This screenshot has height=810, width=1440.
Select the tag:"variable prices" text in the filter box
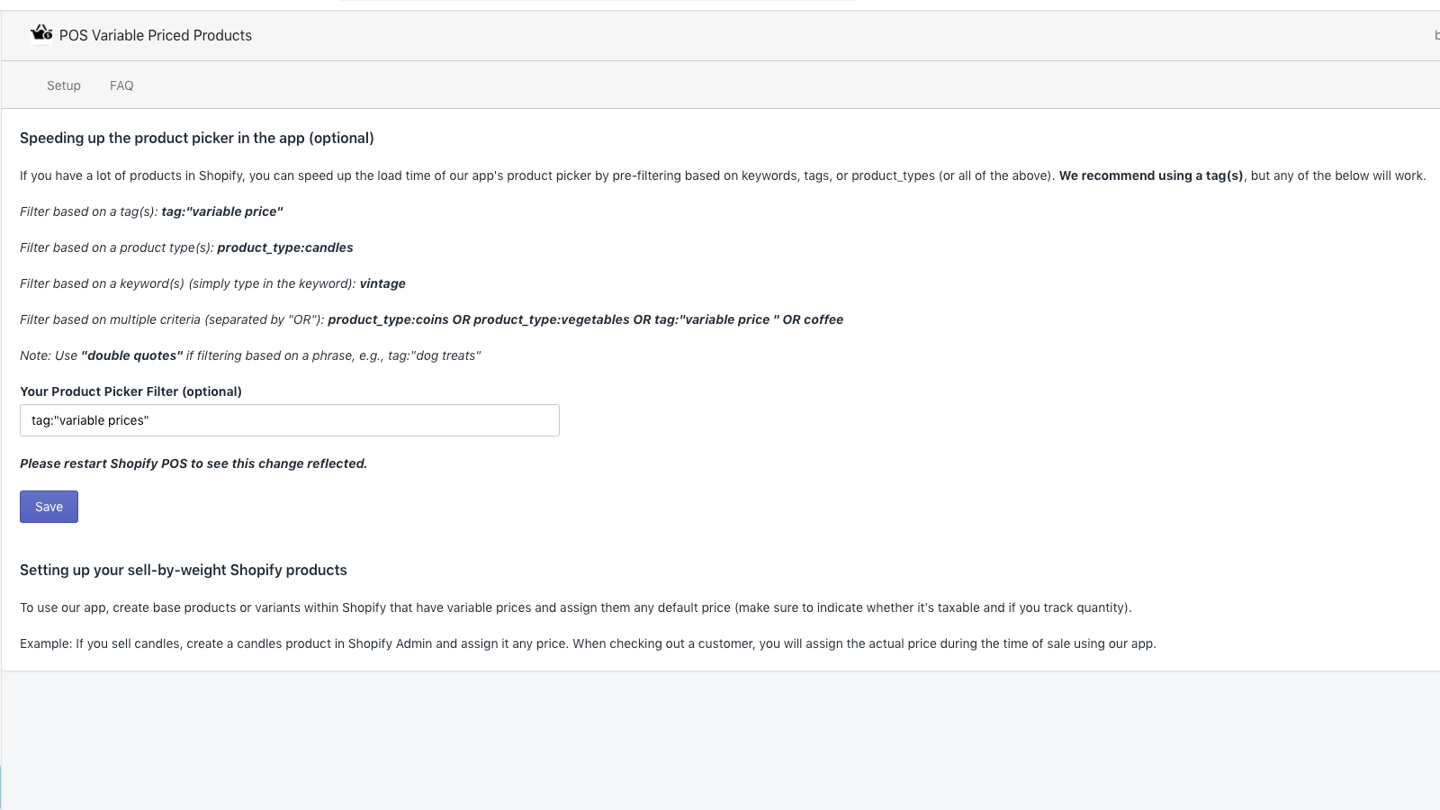pyautogui.click(x=90, y=419)
